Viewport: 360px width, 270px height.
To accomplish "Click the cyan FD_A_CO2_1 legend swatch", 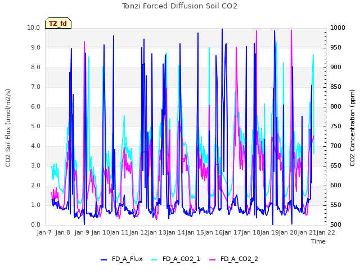I will coord(155,260).
